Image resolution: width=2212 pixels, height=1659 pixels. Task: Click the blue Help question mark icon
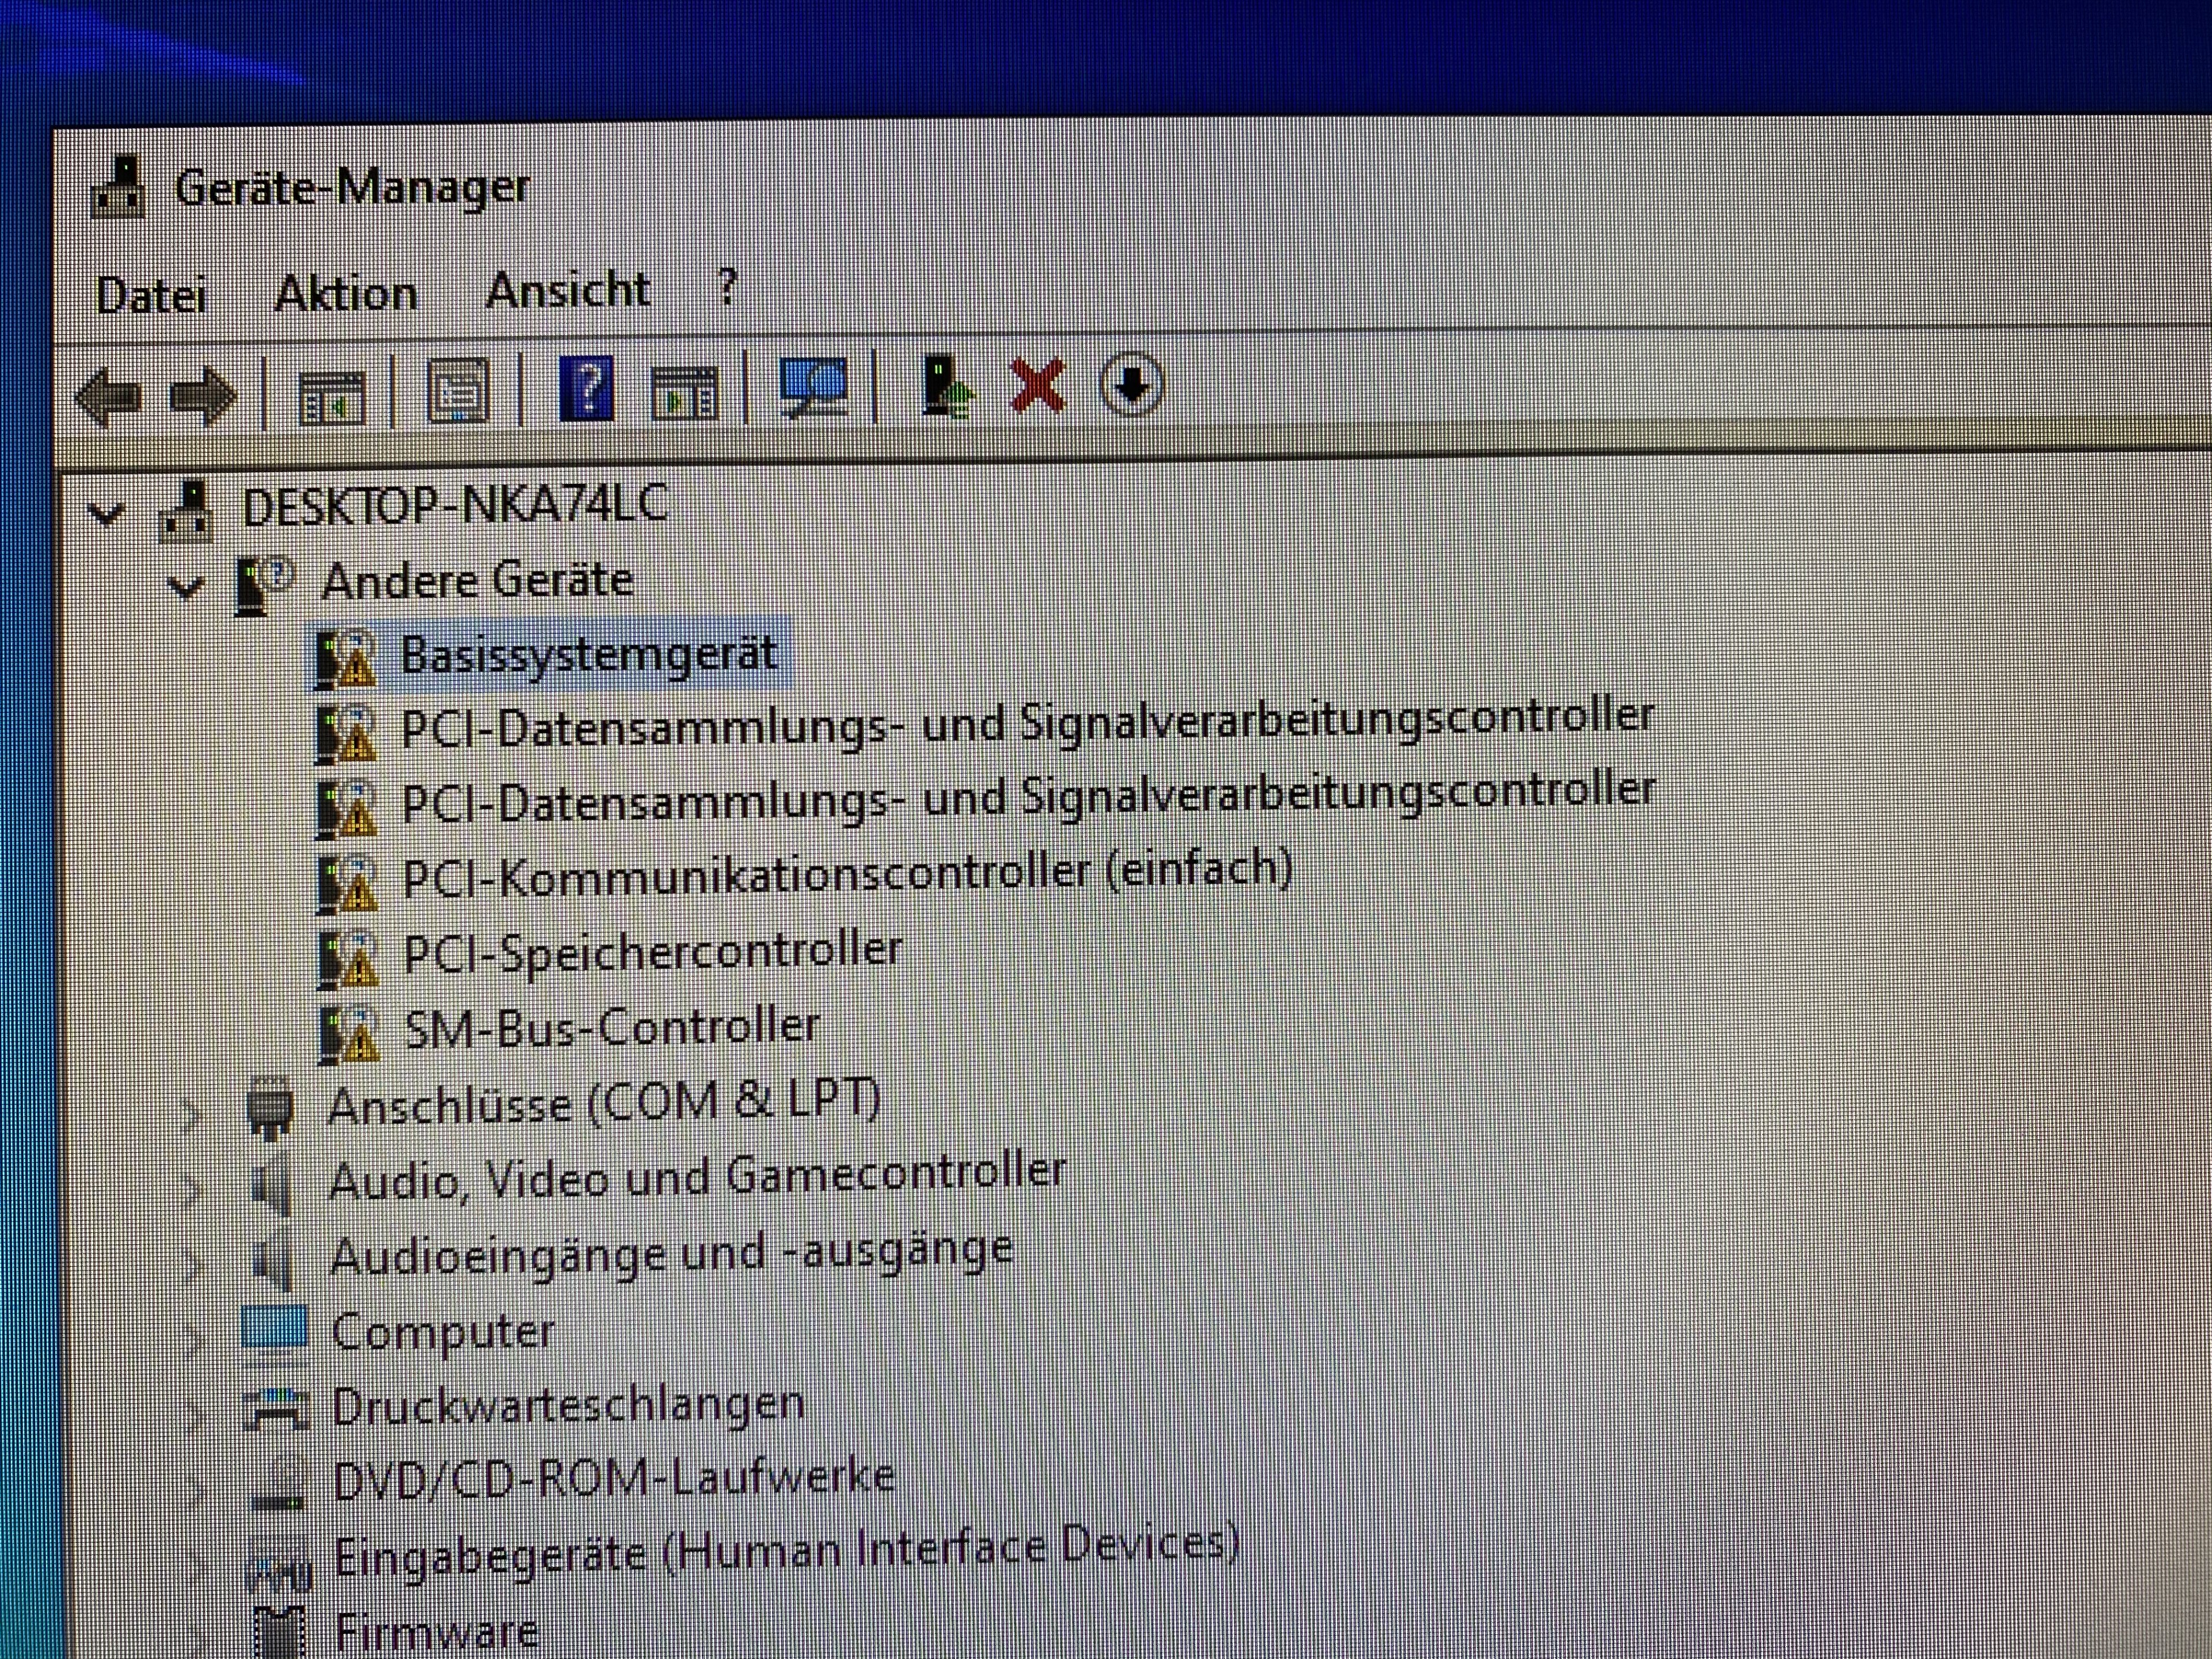(x=586, y=389)
